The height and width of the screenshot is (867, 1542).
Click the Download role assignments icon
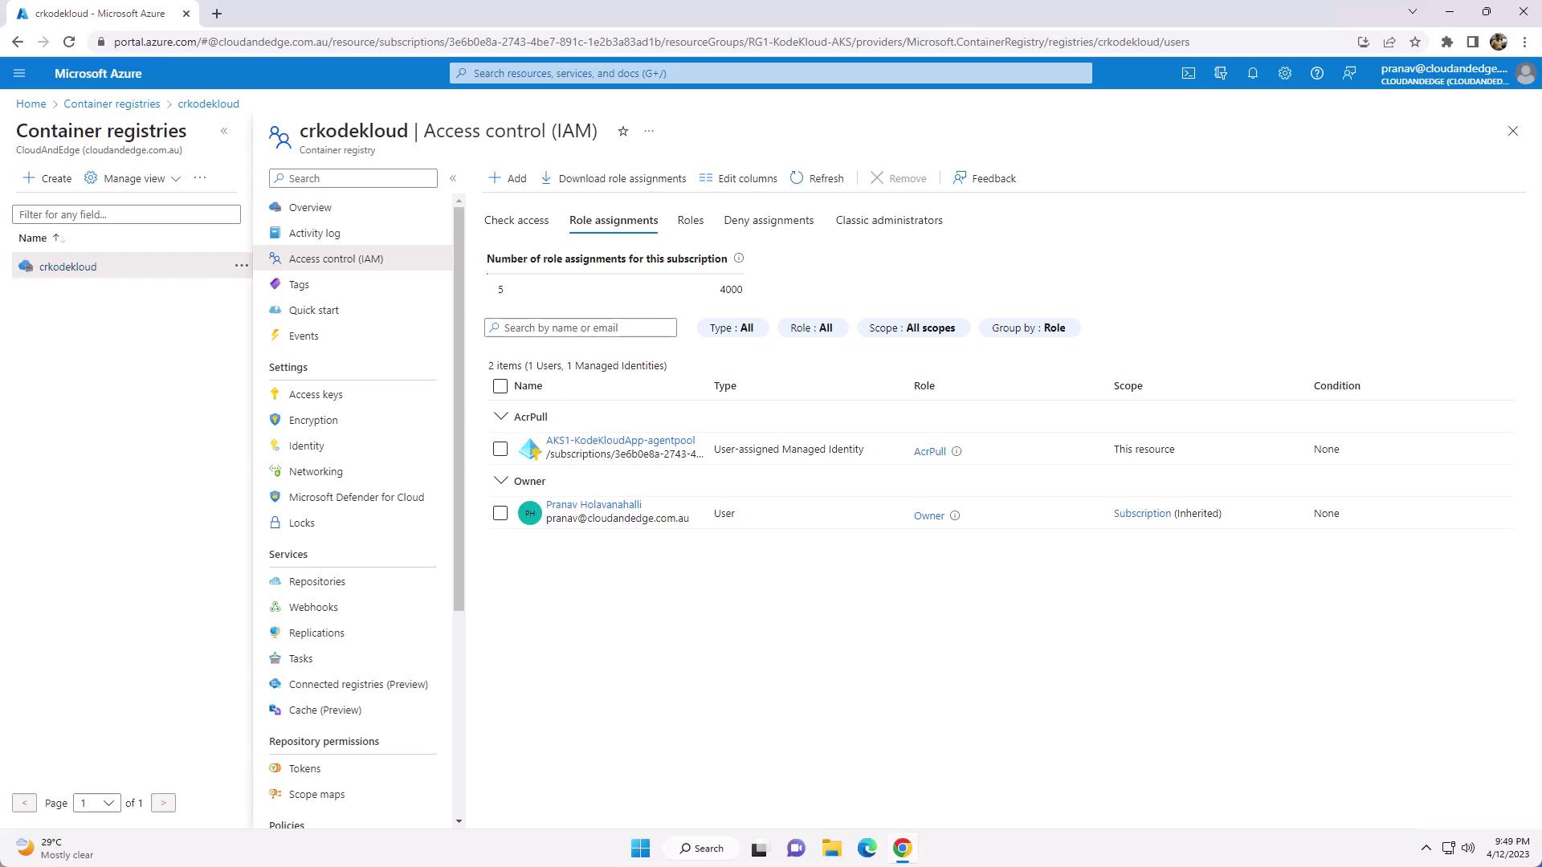546,178
